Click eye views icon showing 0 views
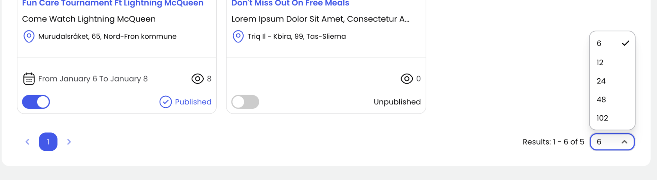 (x=407, y=79)
